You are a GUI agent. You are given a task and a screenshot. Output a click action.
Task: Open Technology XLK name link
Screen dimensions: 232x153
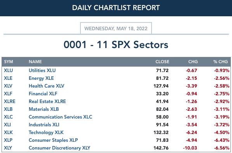[46, 132]
